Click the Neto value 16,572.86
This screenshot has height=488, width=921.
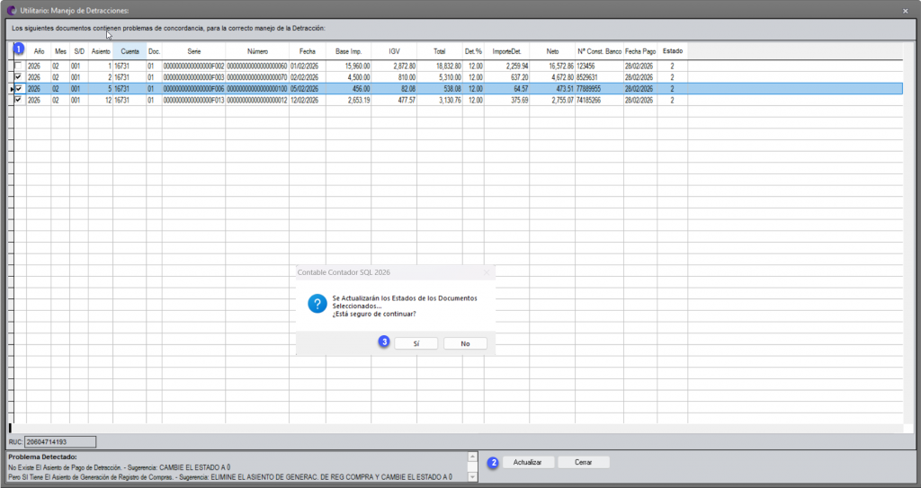pos(553,67)
